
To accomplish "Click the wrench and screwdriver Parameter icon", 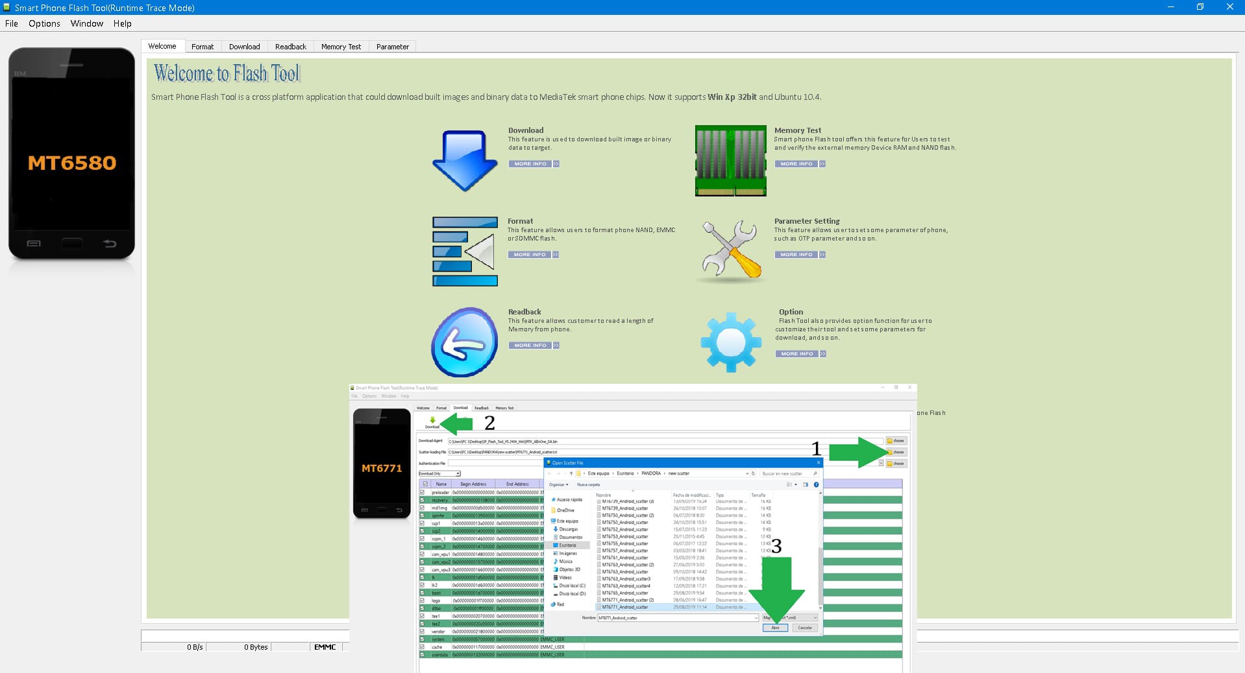I will [x=731, y=250].
